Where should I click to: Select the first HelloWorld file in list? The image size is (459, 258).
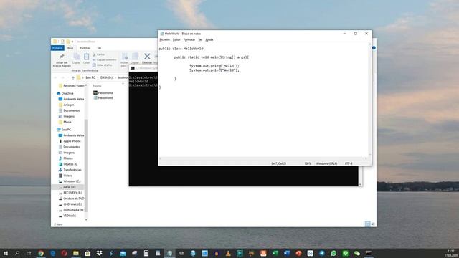point(103,92)
